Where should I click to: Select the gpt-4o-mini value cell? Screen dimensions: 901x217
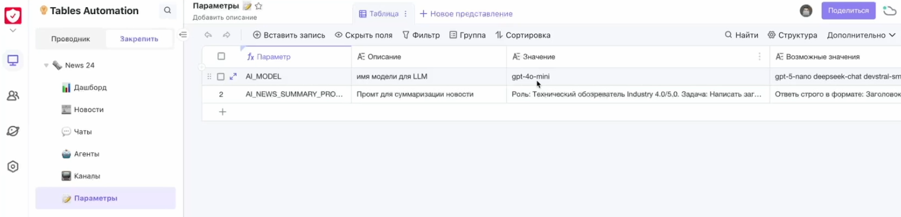(x=638, y=77)
